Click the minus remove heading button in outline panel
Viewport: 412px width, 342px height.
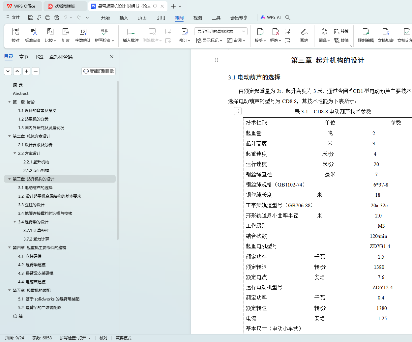coord(36,71)
